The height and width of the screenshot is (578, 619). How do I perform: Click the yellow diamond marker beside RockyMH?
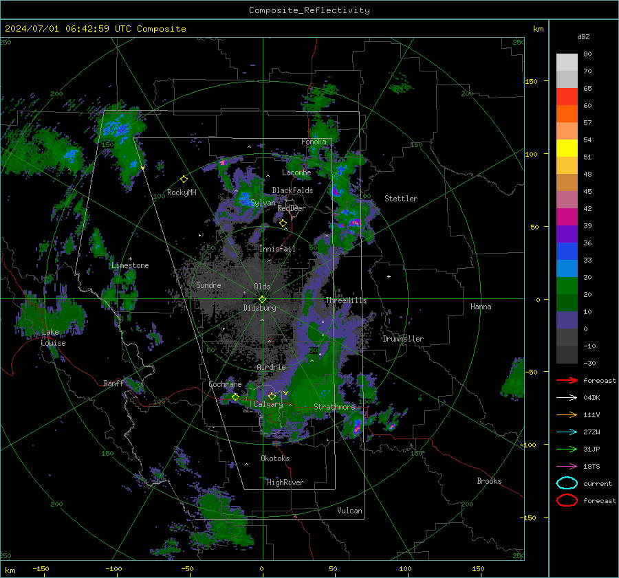[184, 179]
